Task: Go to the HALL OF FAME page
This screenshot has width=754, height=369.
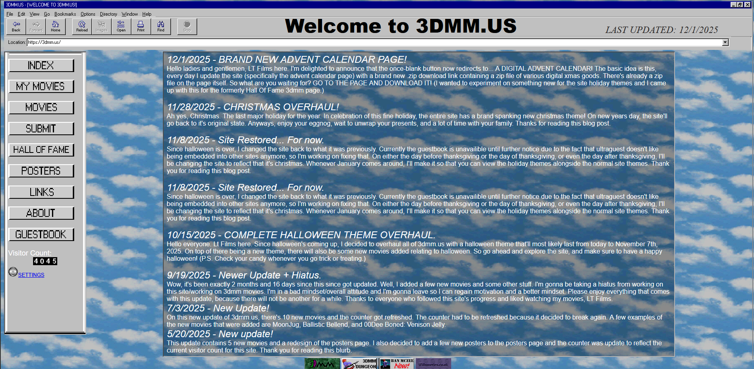Action: 41,150
